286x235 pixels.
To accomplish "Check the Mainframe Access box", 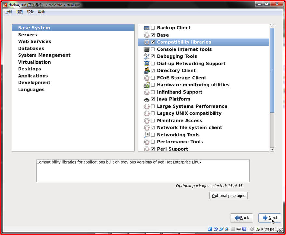I will coord(153,121).
